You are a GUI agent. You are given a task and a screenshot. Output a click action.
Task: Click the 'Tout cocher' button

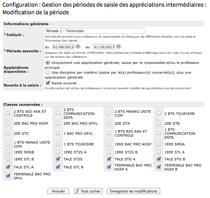[x=88, y=191]
